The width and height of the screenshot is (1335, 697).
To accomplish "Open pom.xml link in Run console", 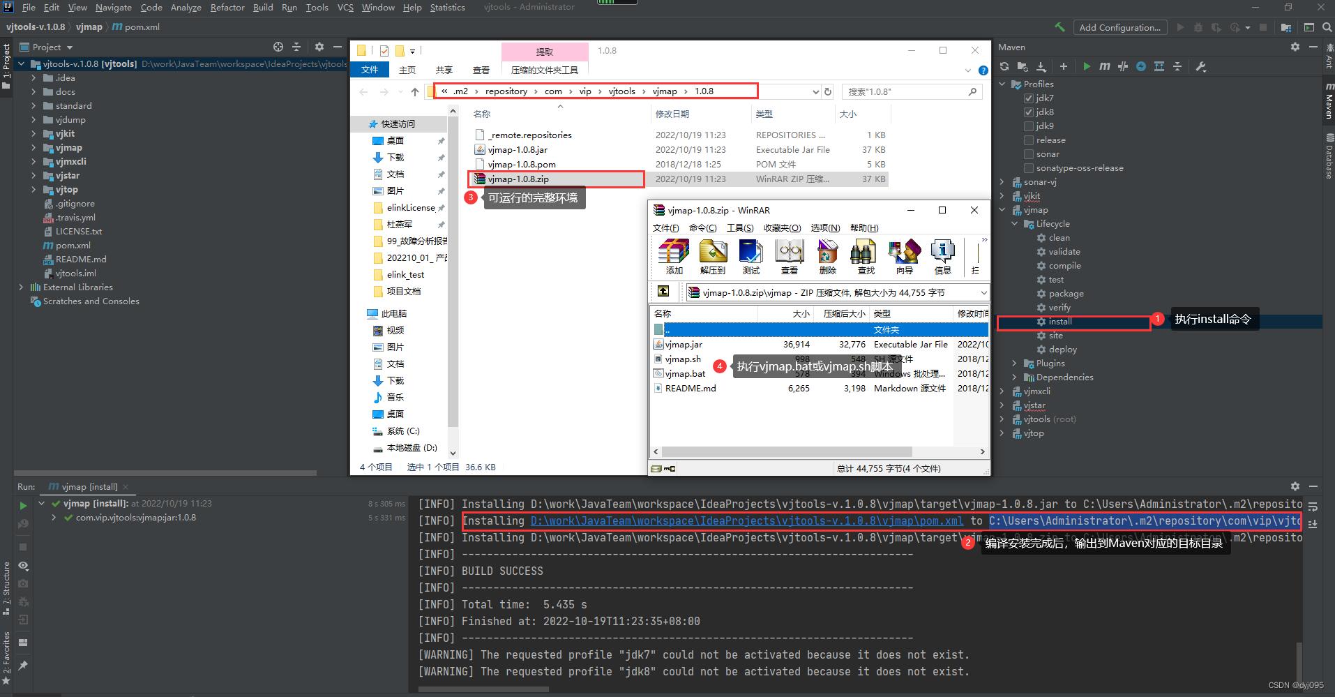I will click(x=747, y=520).
